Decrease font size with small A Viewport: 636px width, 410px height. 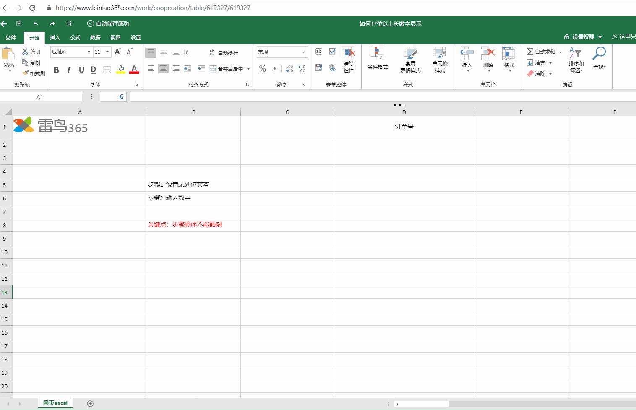130,52
